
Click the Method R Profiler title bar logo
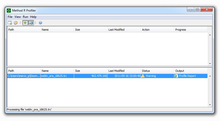point(9,11)
